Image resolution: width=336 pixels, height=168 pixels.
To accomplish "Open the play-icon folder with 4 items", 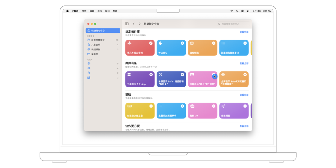I will (x=103, y=68).
